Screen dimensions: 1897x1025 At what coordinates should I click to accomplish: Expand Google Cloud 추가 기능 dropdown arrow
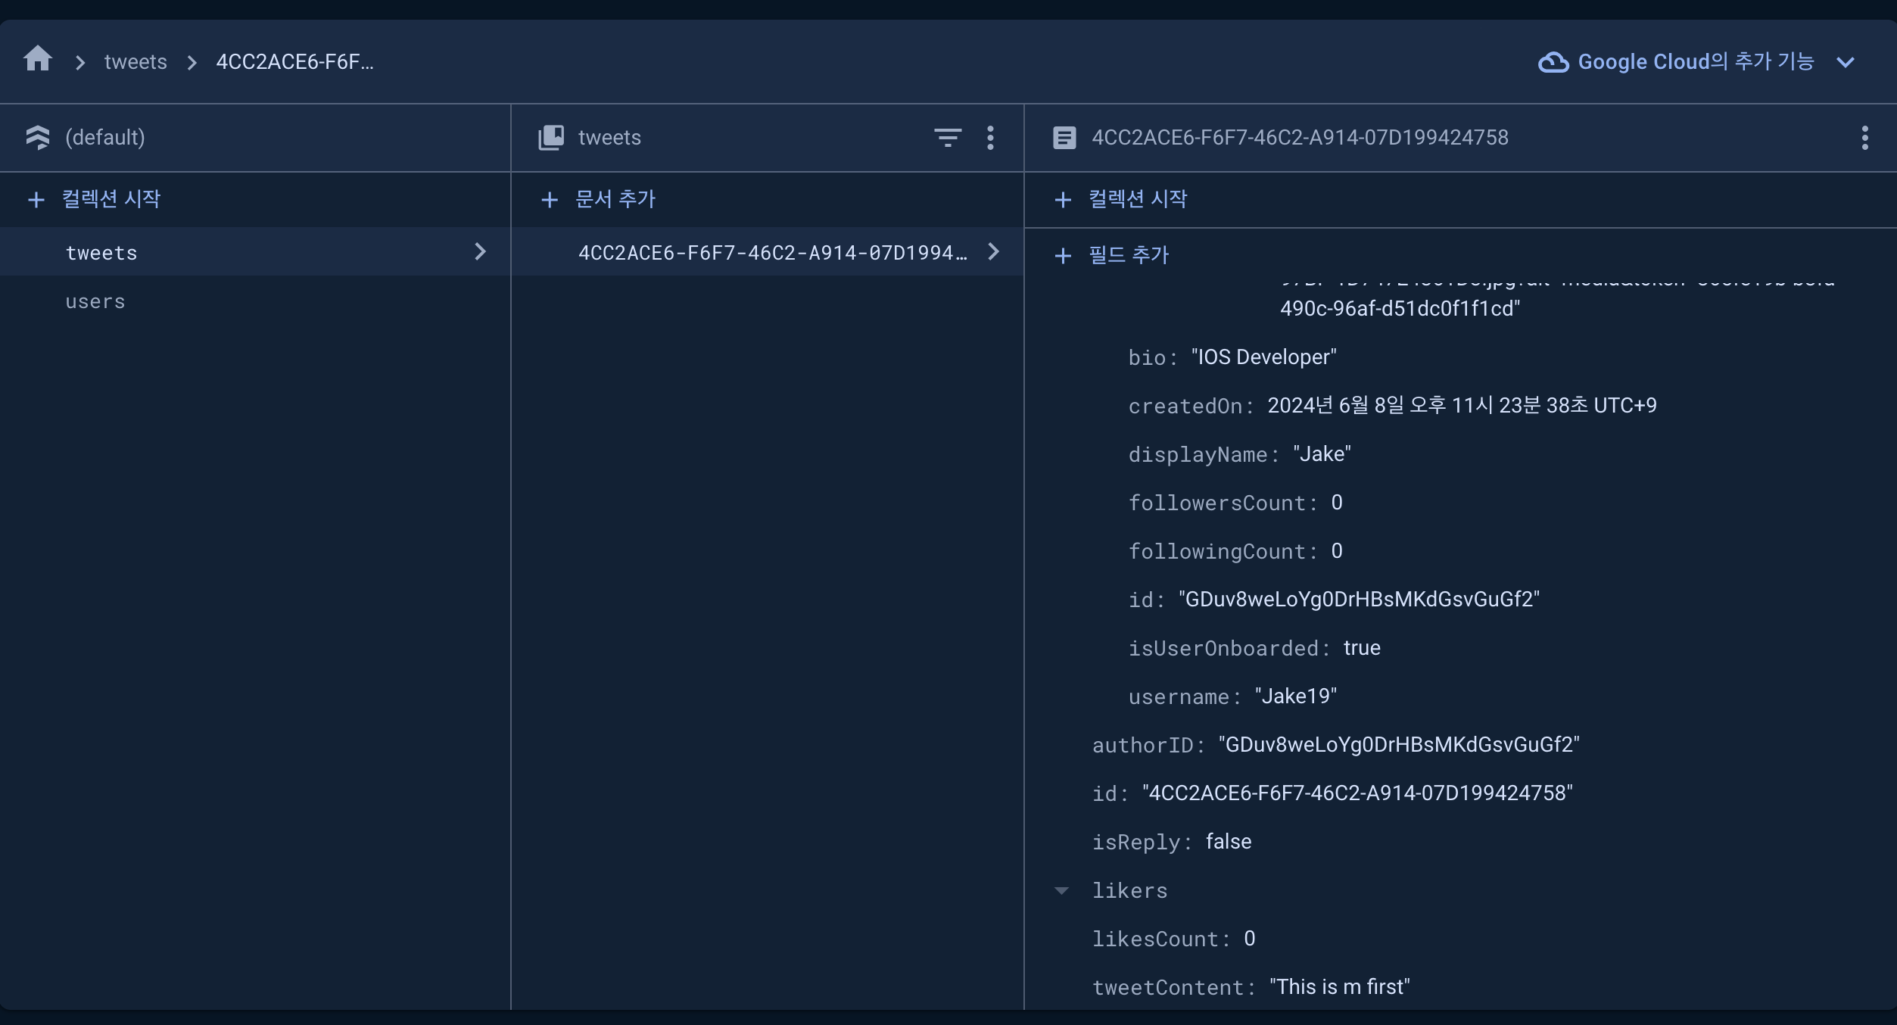1846,62
